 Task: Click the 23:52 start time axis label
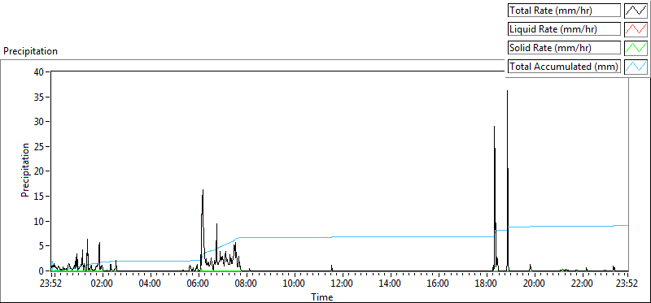tap(50, 284)
